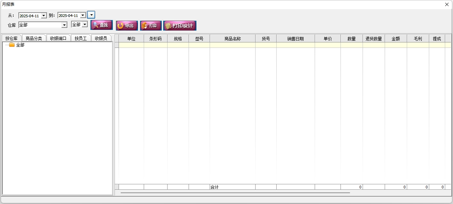Click the 货号 column header
453x204 pixels.
[266, 38]
